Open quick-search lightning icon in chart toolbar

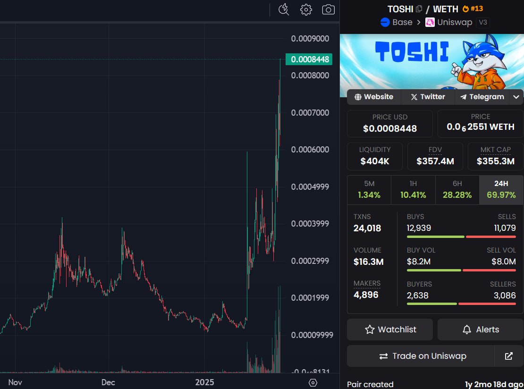(x=284, y=10)
